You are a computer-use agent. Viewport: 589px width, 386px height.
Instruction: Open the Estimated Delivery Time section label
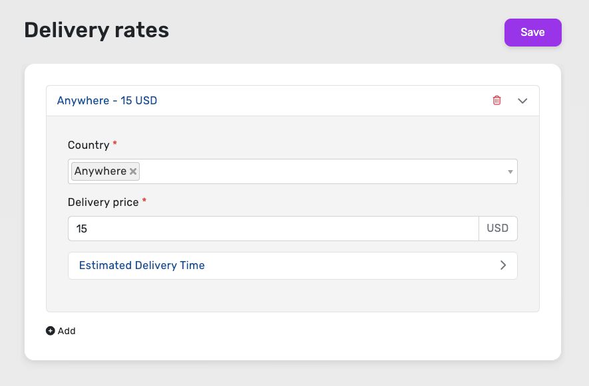[142, 265]
